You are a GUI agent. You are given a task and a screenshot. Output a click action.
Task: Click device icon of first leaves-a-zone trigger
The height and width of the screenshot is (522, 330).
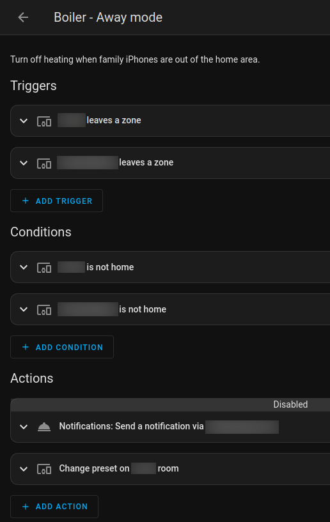pyautogui.click(x=44, y=121)
